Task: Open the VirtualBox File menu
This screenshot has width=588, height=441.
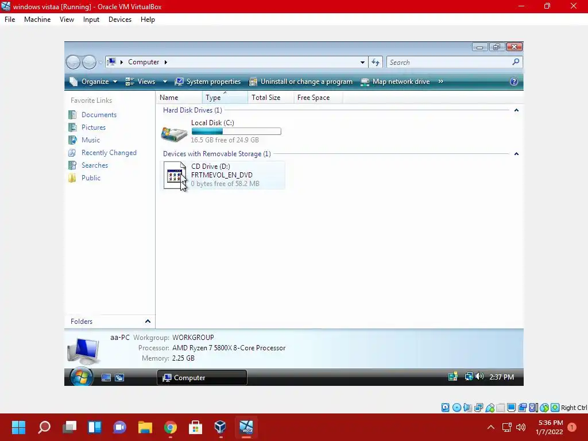Action: tap(10, 20)
